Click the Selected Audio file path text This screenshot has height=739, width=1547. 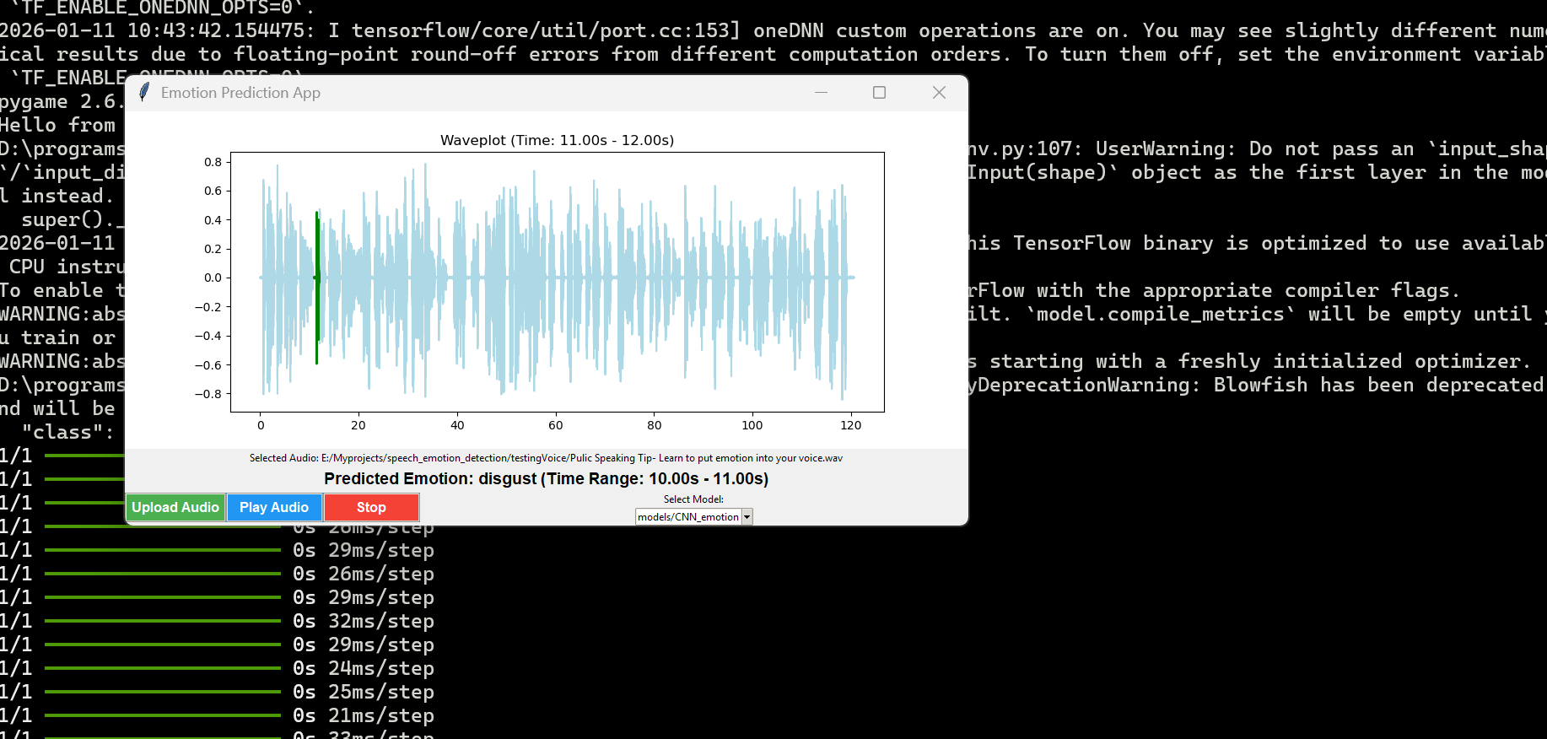click(x=546, y=458)
